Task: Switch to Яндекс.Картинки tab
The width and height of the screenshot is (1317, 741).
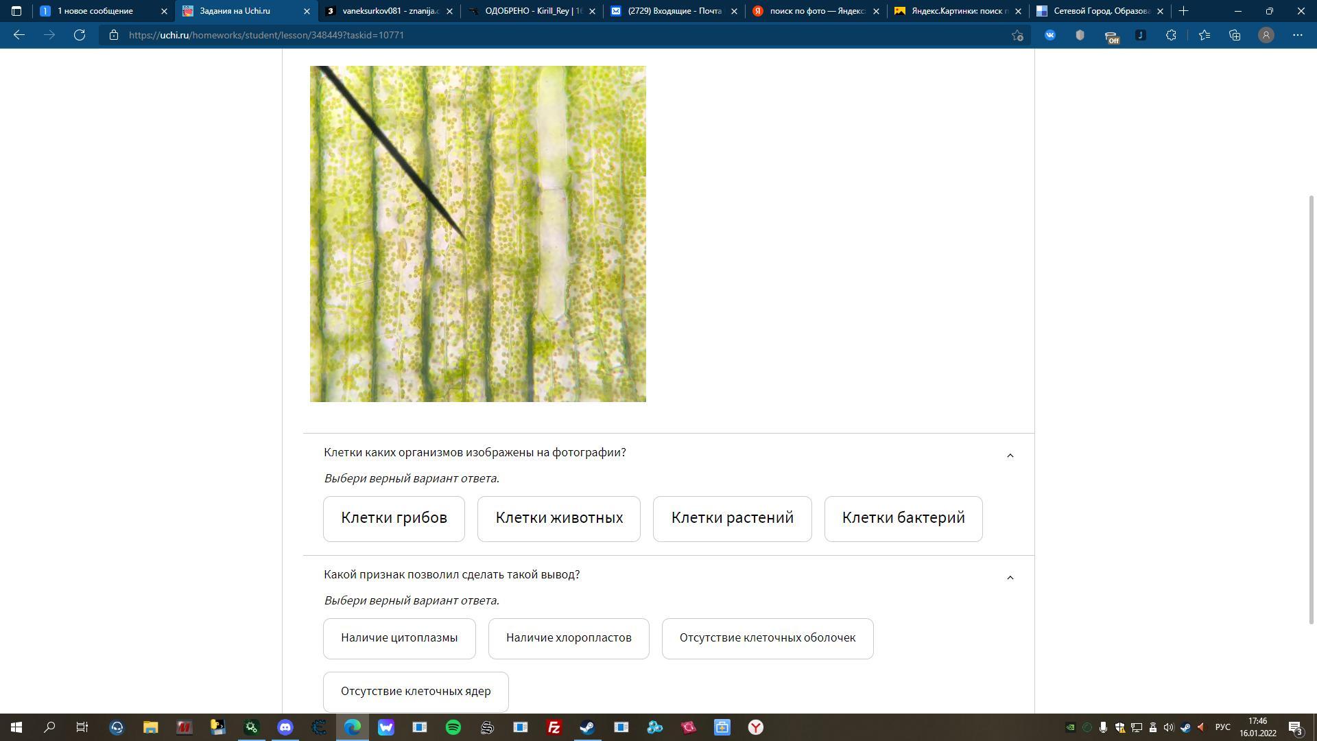Action: (960, 11)
